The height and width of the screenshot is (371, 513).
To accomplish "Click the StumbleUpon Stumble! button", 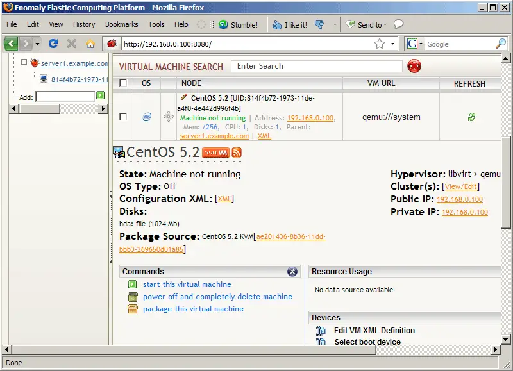I will click(238, 24).
